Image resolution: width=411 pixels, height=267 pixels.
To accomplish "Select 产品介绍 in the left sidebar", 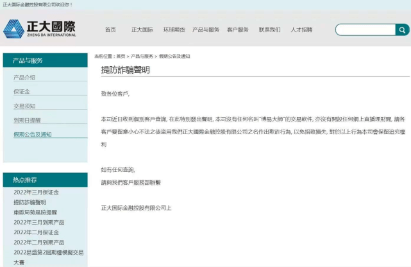I will tap(24, 78).
